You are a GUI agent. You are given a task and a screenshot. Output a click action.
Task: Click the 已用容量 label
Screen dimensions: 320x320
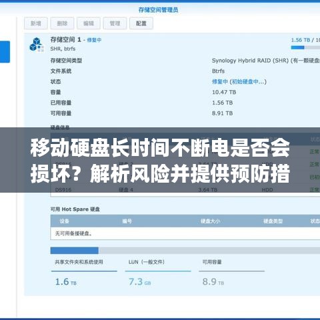click(x=61, y=103)
